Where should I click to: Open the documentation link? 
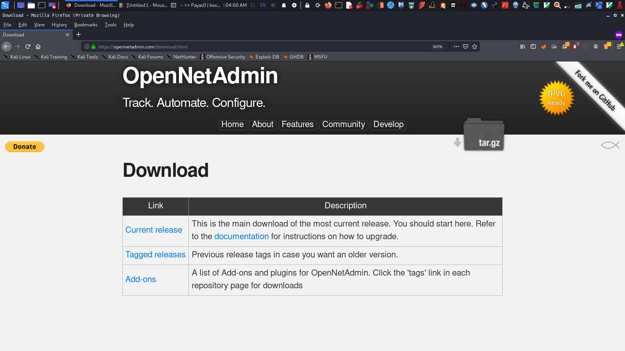pos(242,236)
